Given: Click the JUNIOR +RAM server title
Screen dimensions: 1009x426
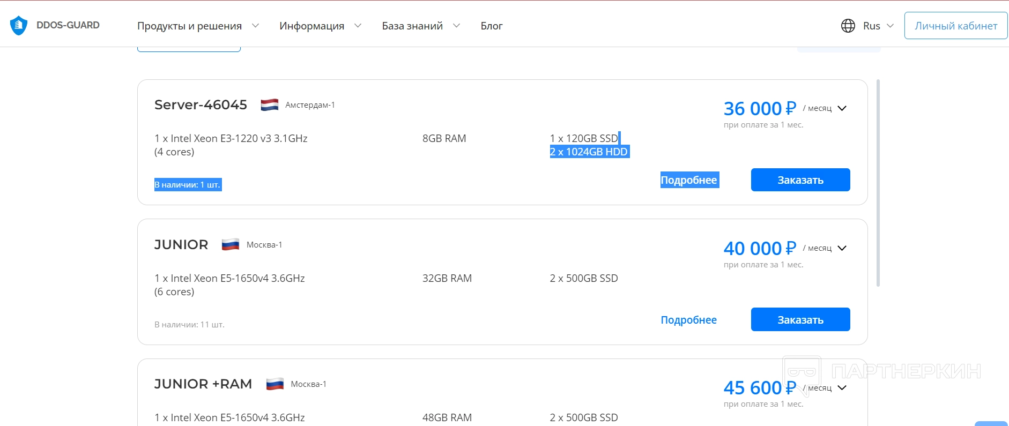Looking at the screenshot, I should click(203, 384).
